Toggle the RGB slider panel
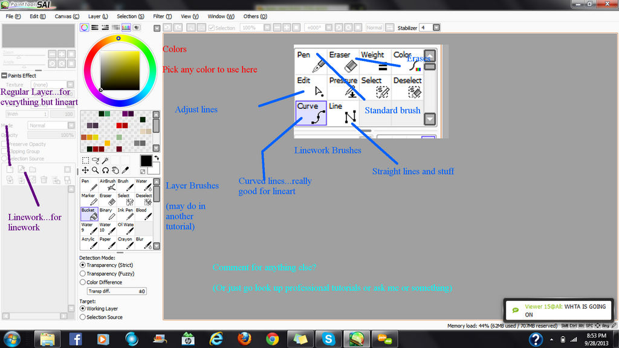Viewport: 619px width, 348px height. pyautogui.click(x=95, y=27)
